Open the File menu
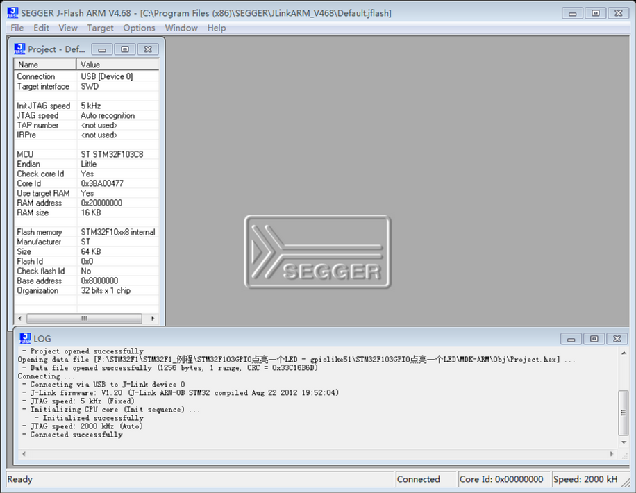Screen dimensions: 636x493 coord(17,28)
